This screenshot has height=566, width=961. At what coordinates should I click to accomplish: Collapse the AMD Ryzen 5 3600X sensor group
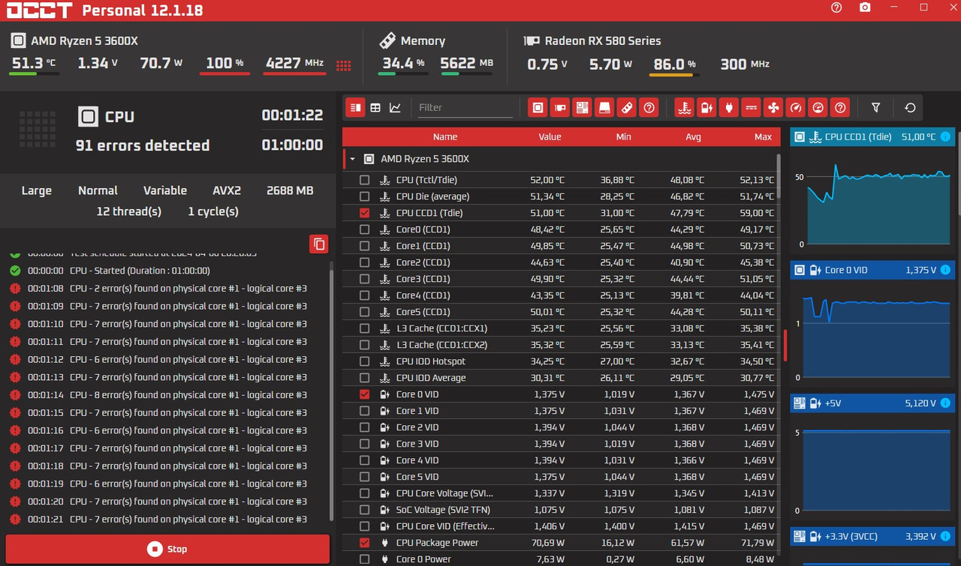(352, 159)
